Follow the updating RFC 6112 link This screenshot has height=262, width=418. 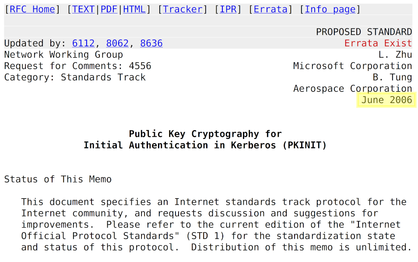point(83,43)
